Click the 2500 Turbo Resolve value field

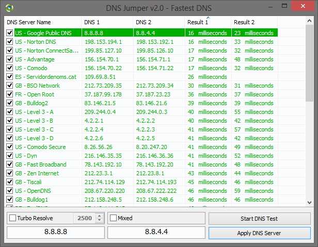(x=85, y=218)
